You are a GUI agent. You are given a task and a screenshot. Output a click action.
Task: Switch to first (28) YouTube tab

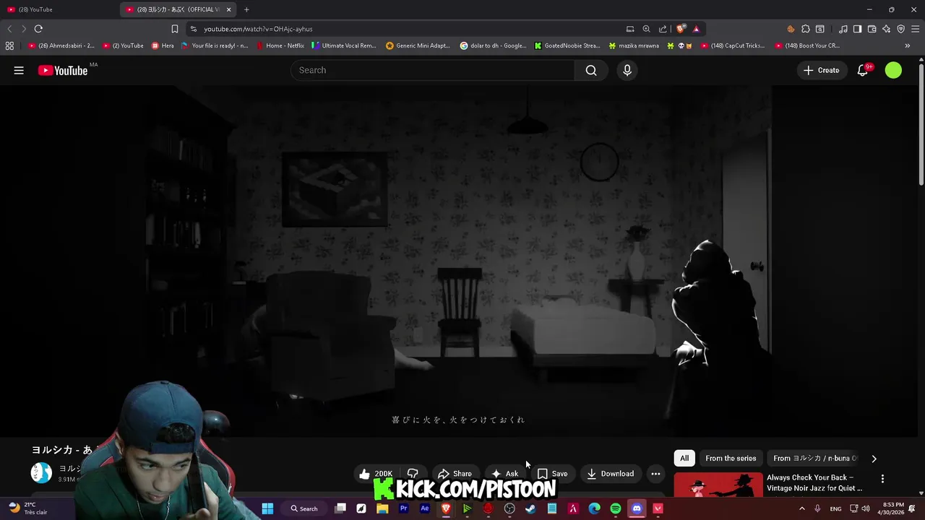click(58, 9)
